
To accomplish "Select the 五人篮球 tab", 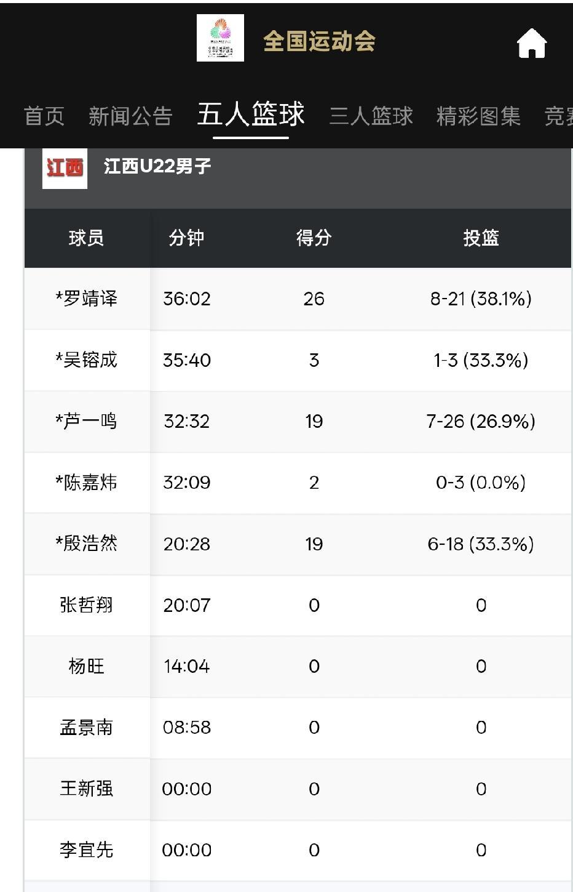I will click(251, 115).
